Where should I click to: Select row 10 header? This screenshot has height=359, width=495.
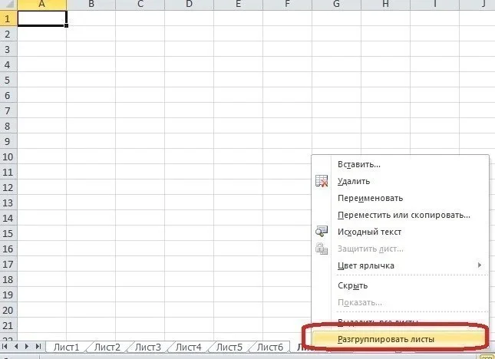click(8, 157)
